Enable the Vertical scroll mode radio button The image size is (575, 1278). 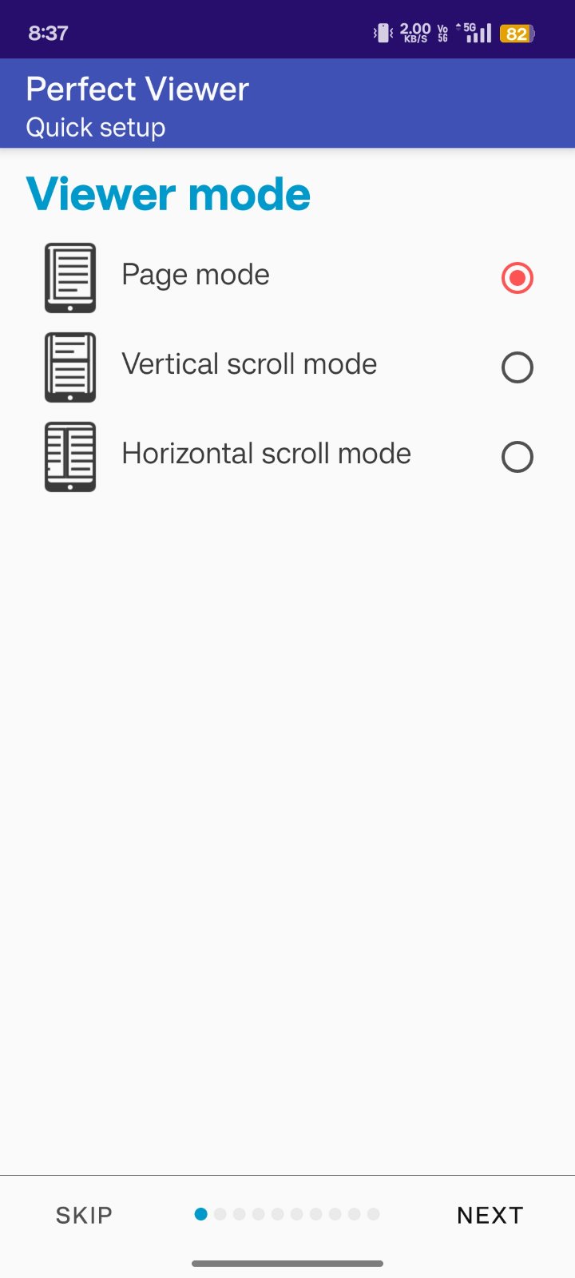pos(517,367)
